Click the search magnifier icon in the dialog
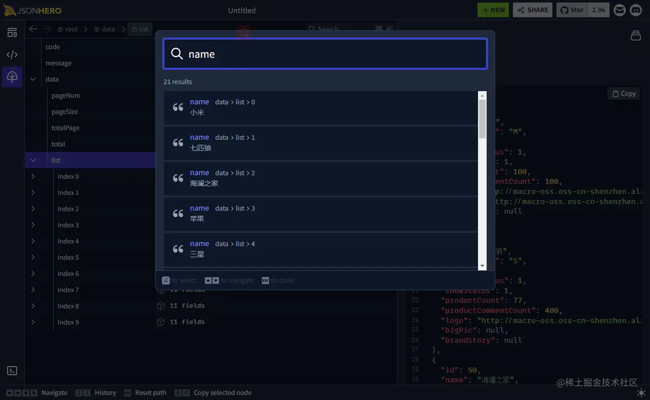The width and height of the screenshot is (650, 400). (x=177, y=54)
